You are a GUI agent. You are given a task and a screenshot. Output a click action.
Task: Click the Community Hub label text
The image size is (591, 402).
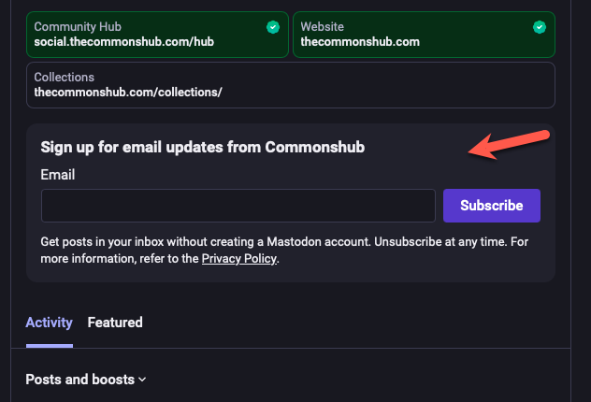tap(78, 27)
